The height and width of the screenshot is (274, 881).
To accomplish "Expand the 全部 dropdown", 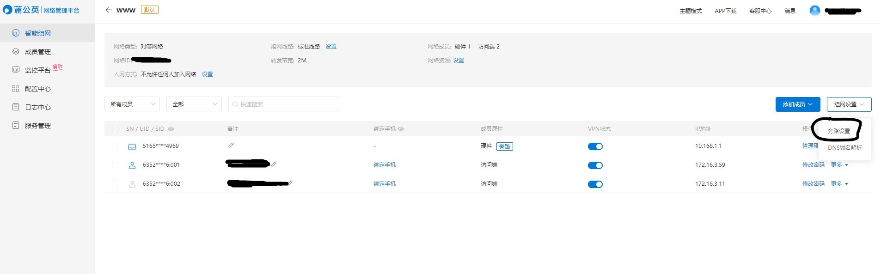I will [x=194, y=104].
